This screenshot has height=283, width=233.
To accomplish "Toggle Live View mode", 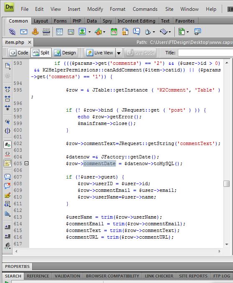I will 99,53.
